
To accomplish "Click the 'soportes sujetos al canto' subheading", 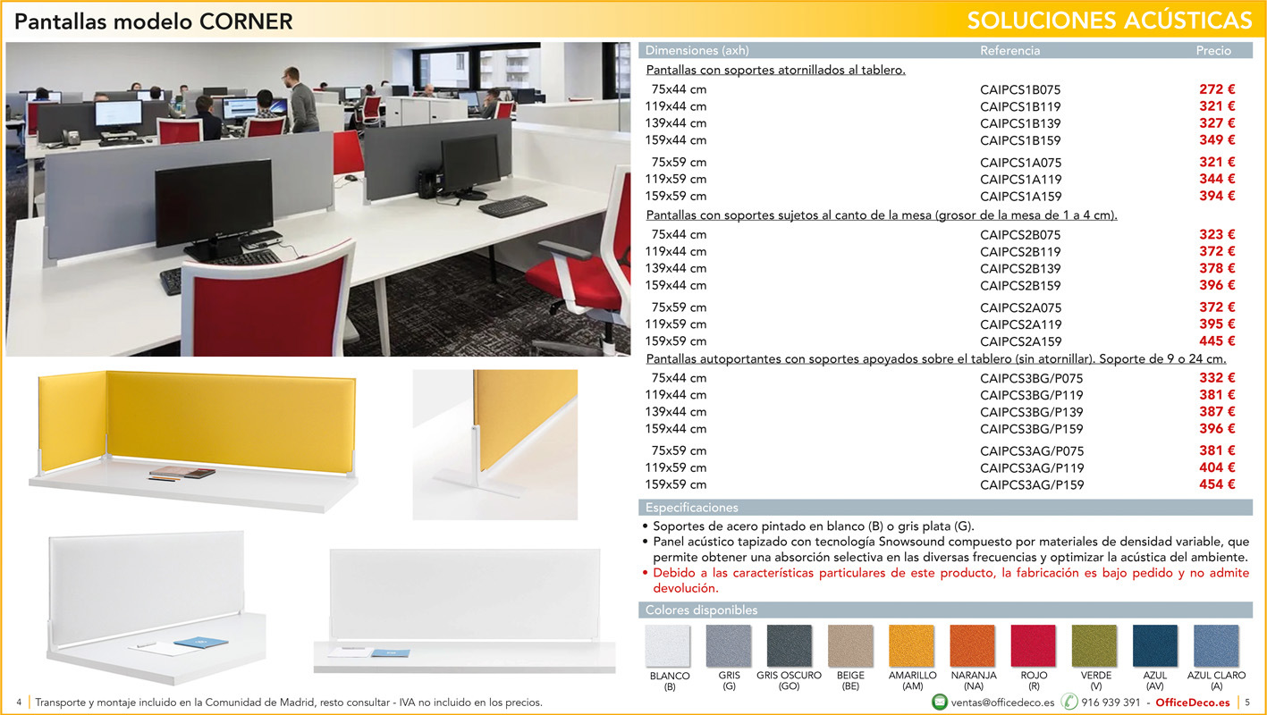I will pyautogui.click(x=882, y=215).
